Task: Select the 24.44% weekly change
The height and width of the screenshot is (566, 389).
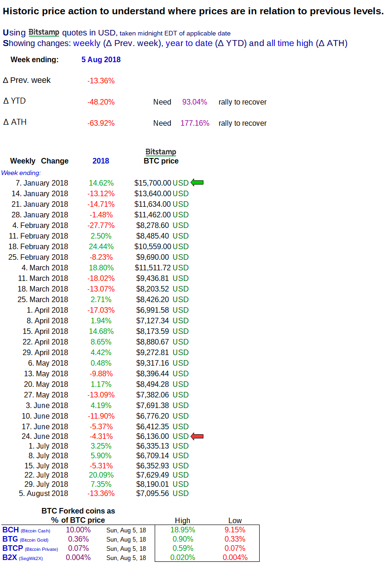Action: pyautogui.click(x=101, y=246)
